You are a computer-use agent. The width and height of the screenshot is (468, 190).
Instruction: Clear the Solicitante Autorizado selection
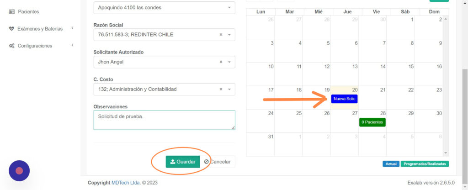tap(221, 62)
